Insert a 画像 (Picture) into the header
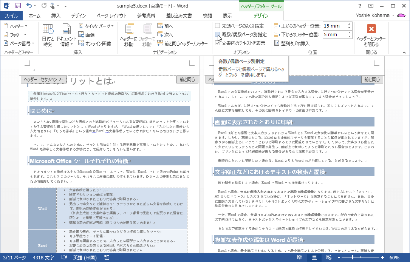This screenshot has width=410, height=262. [x=87, y=34]
